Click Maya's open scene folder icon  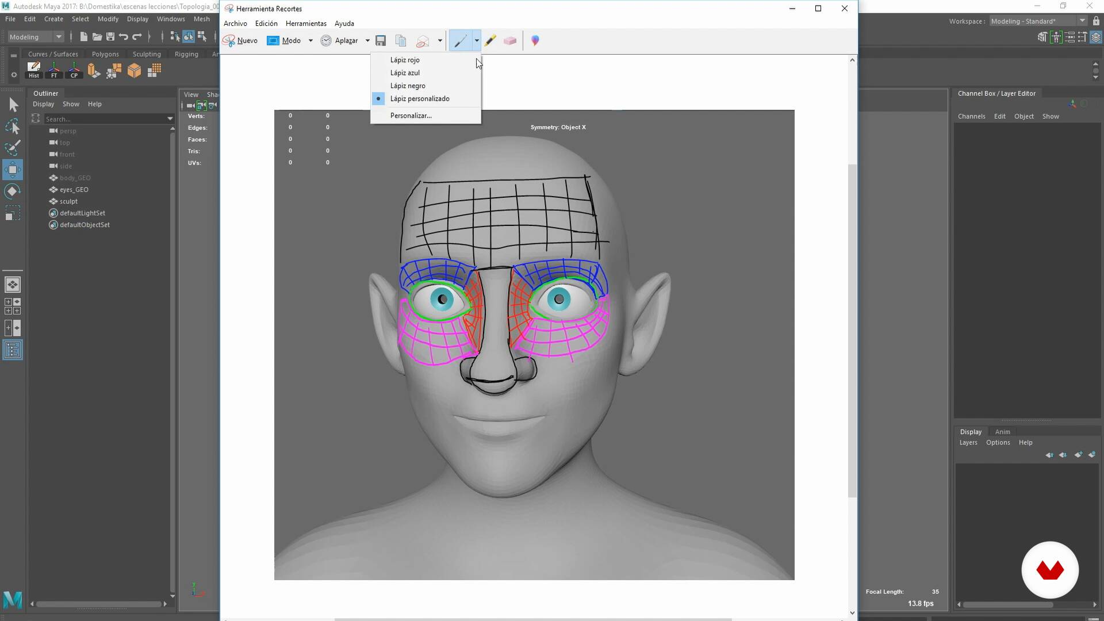click(x=97, y=37)
